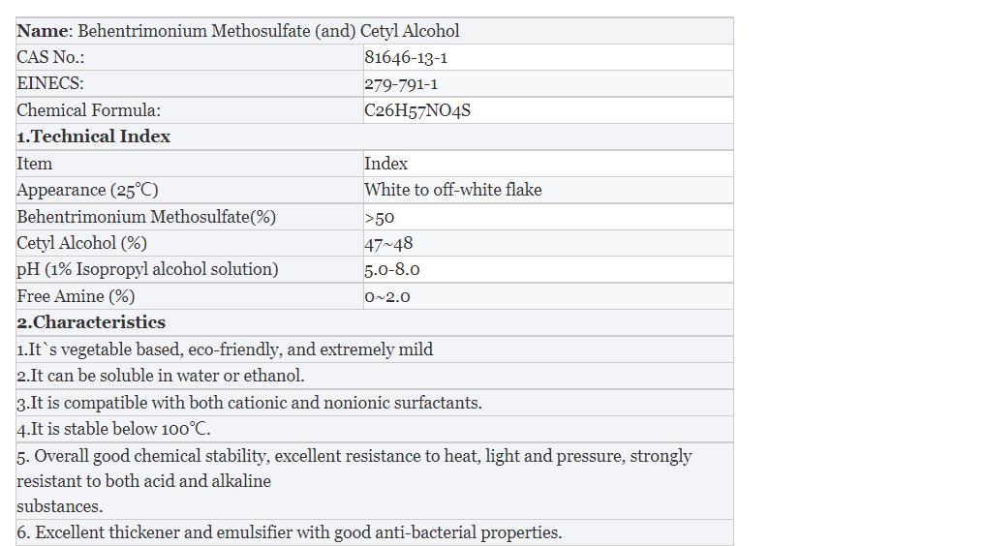
Task: Click the 'Index' column header cell
Action: (x=386, y=164)
